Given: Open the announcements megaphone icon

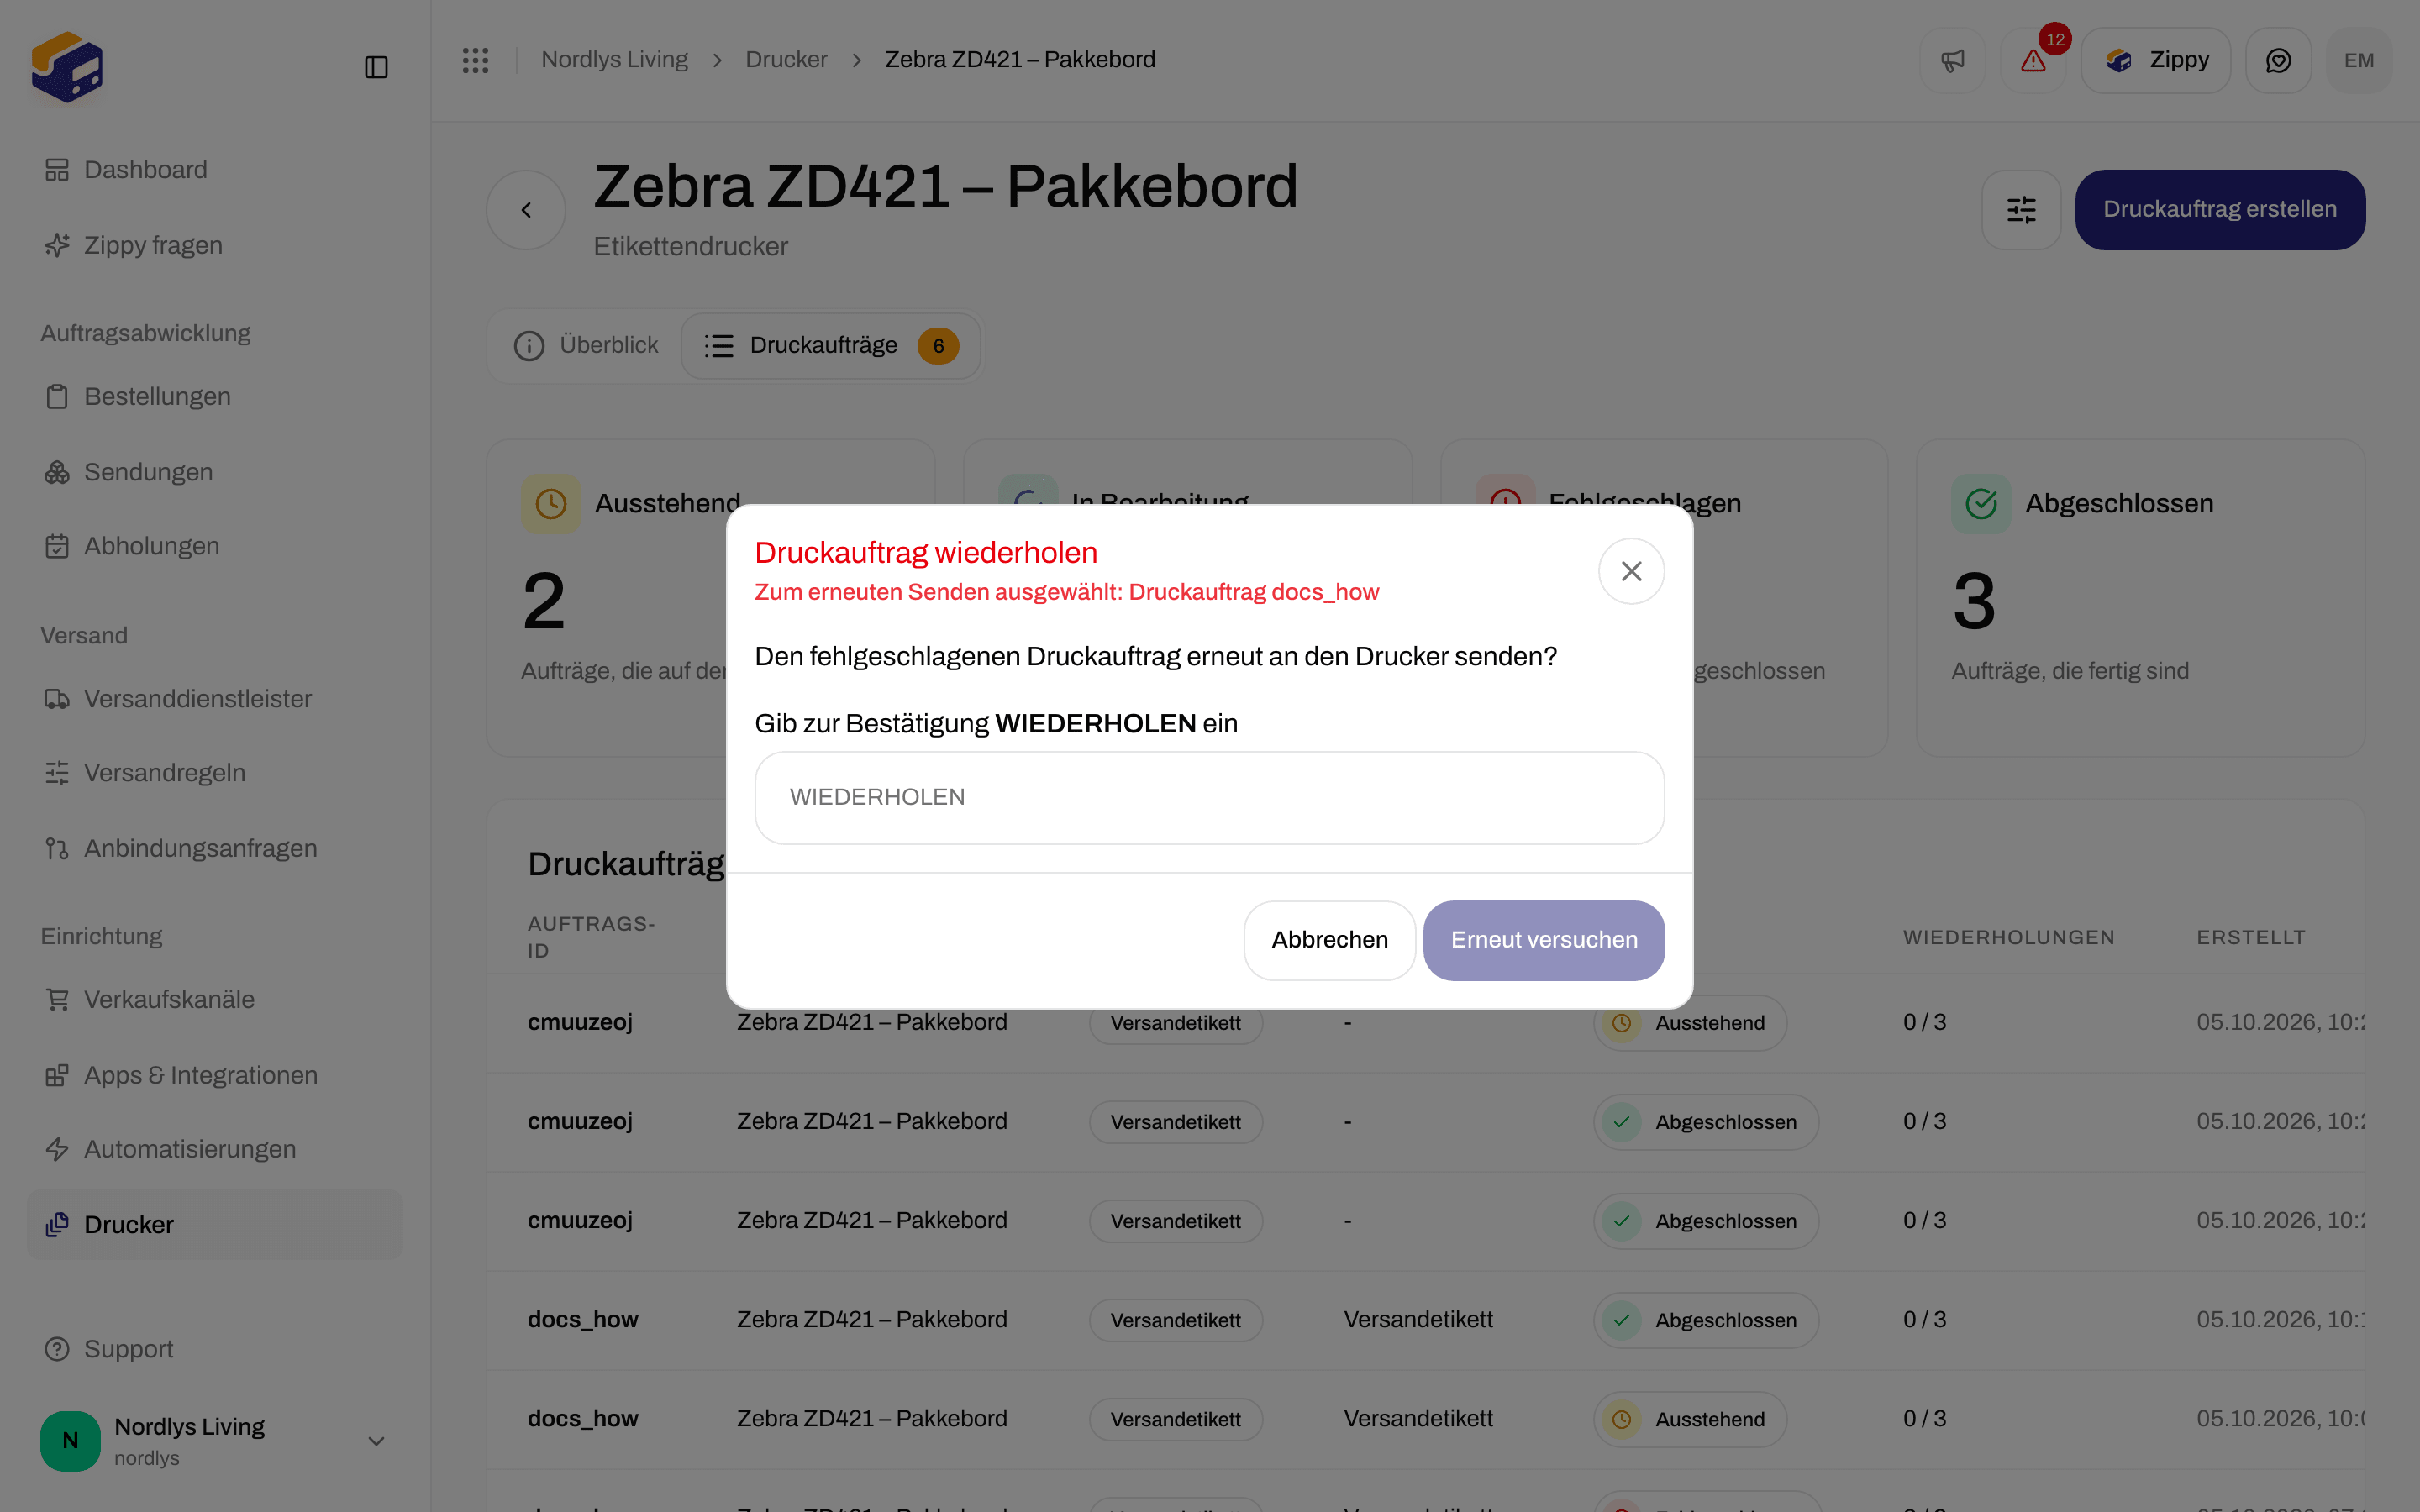Looking at the screenshot, I should point(1952,60).
